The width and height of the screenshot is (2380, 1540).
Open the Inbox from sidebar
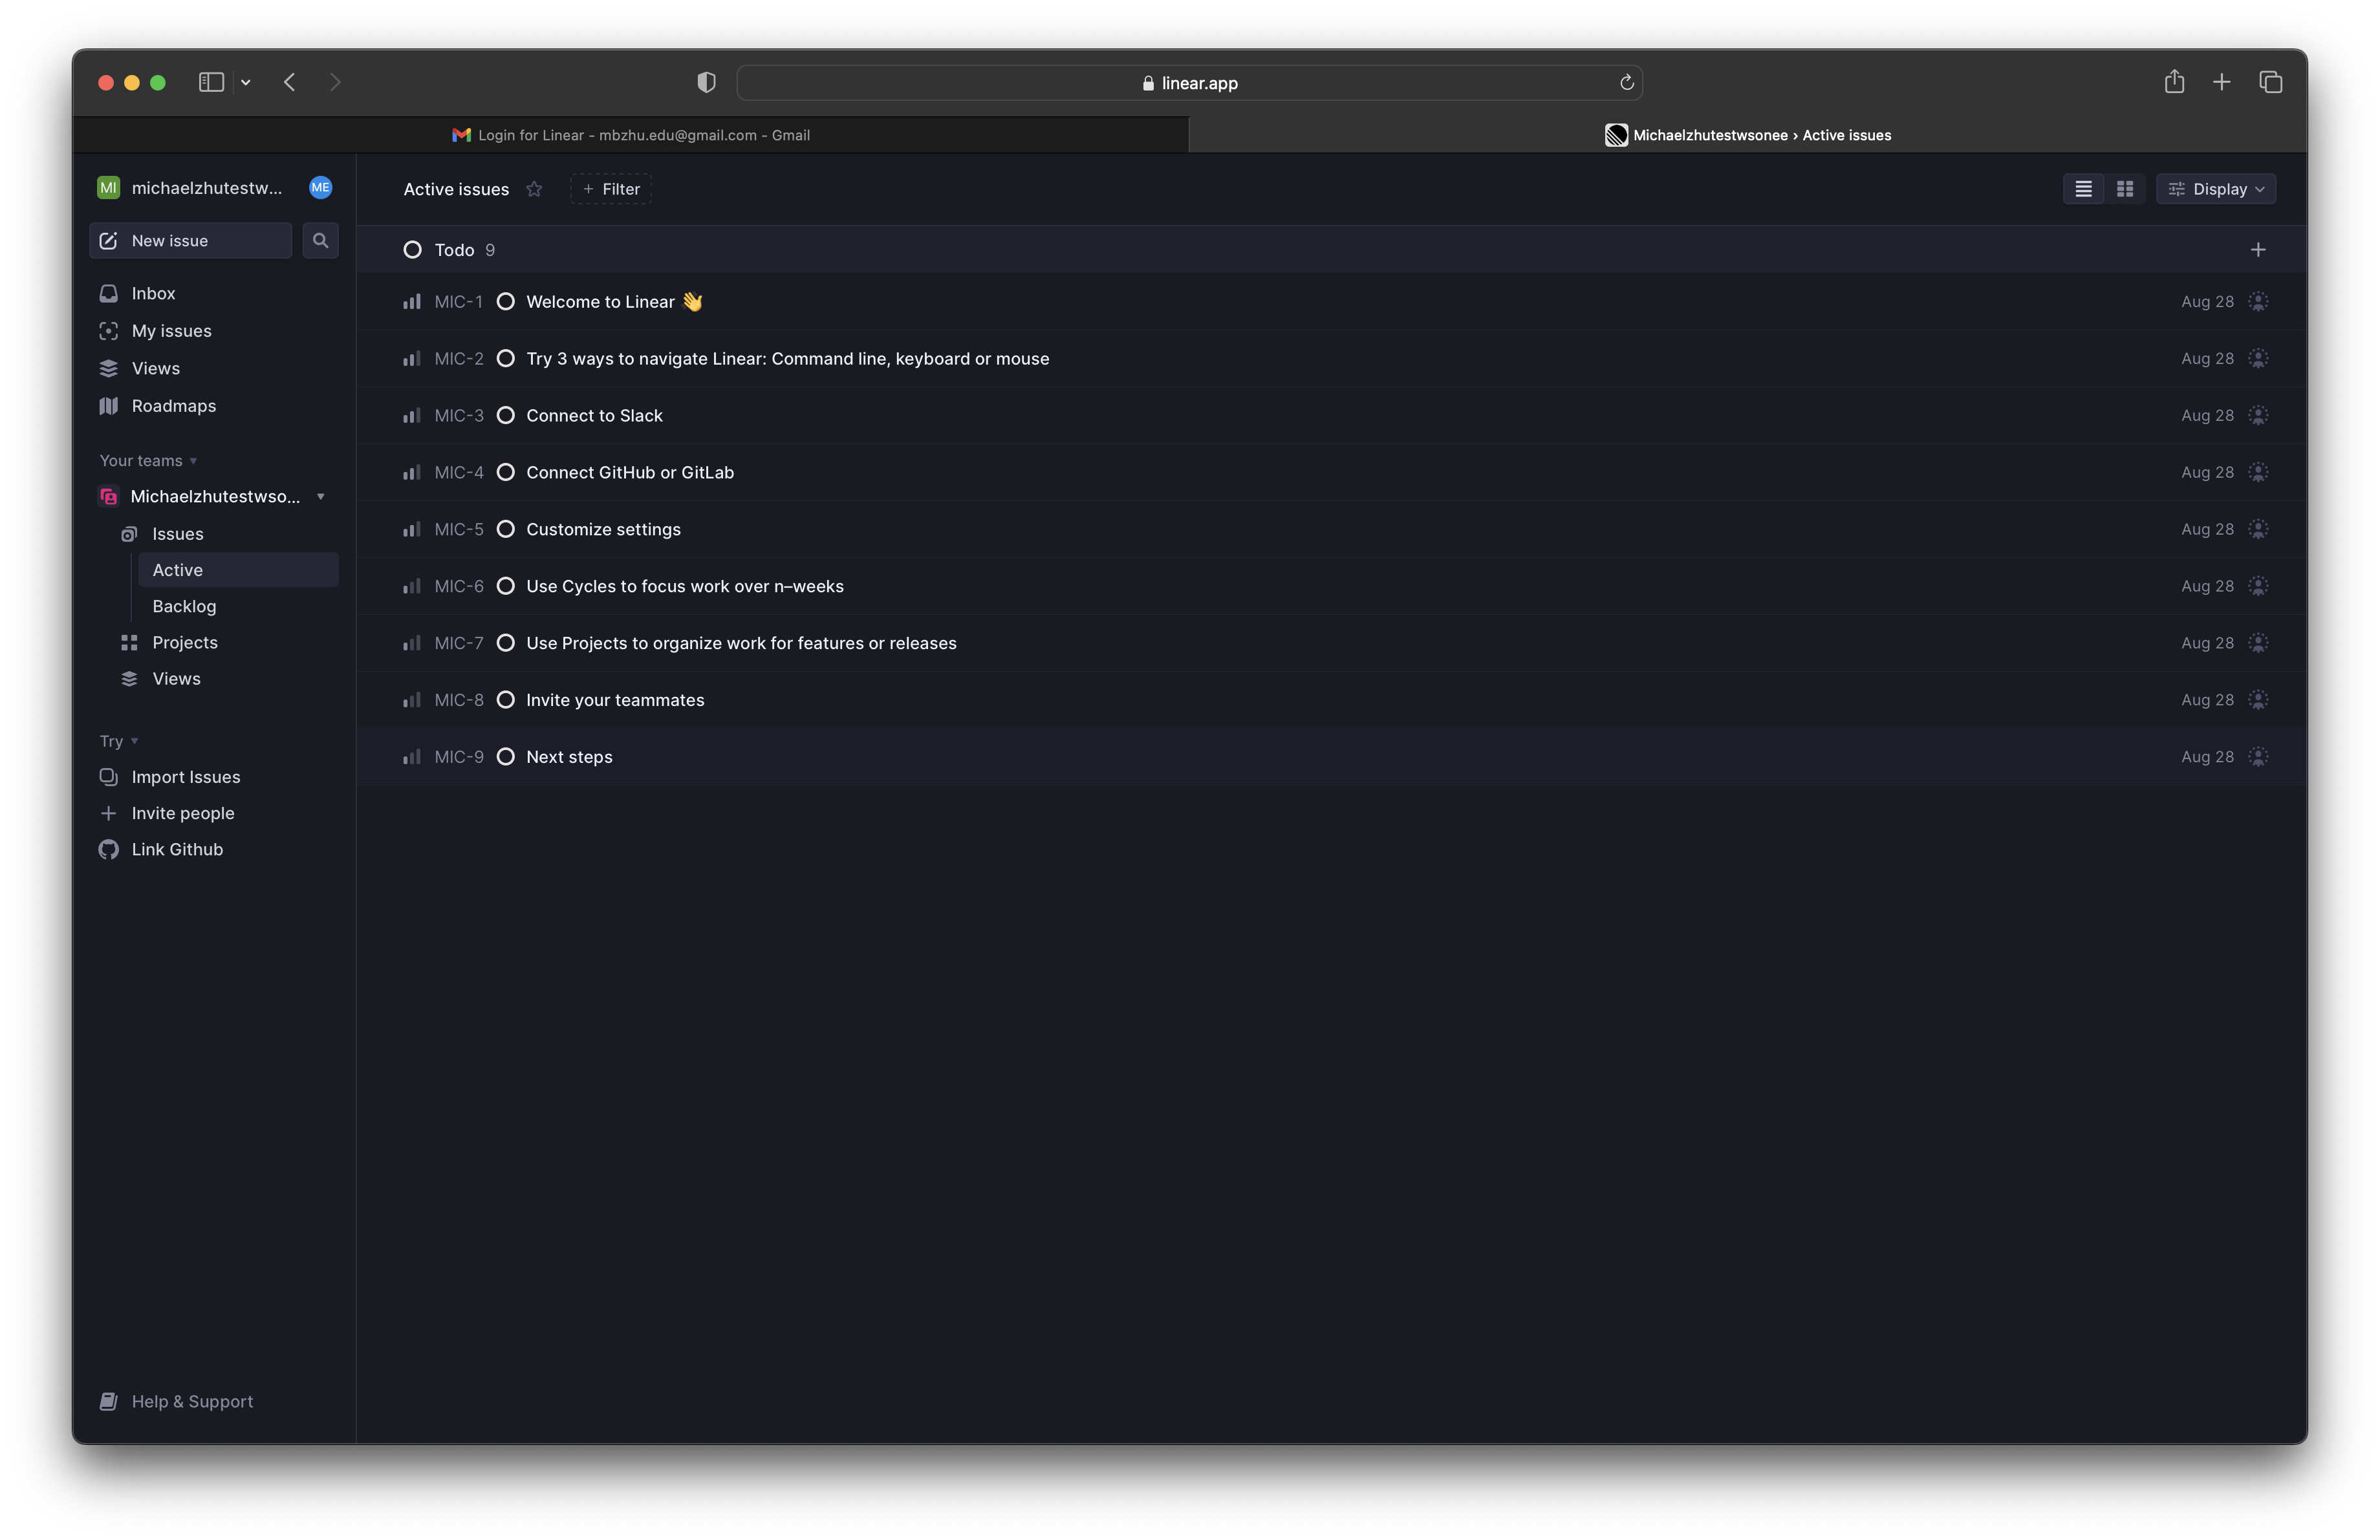point(152,292)
